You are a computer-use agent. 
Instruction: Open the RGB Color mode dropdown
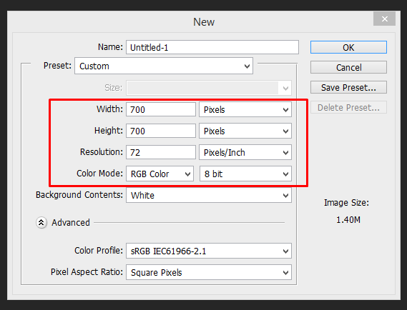[160, 174]
